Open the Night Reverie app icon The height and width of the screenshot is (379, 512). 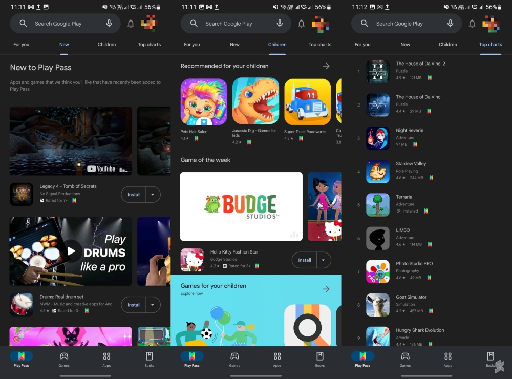[x=378, y=138]
